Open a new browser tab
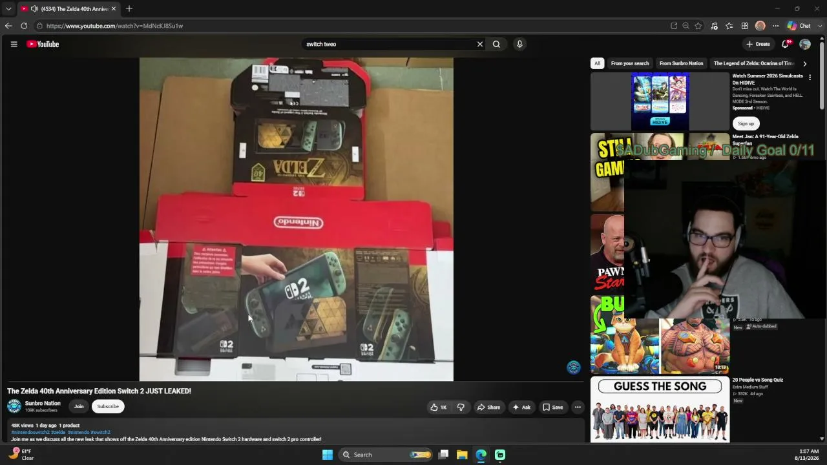 [x=129, y=8]
